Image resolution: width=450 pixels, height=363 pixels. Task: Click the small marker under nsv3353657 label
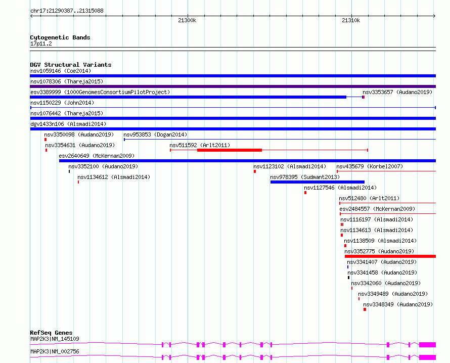(x=364, y=97)
